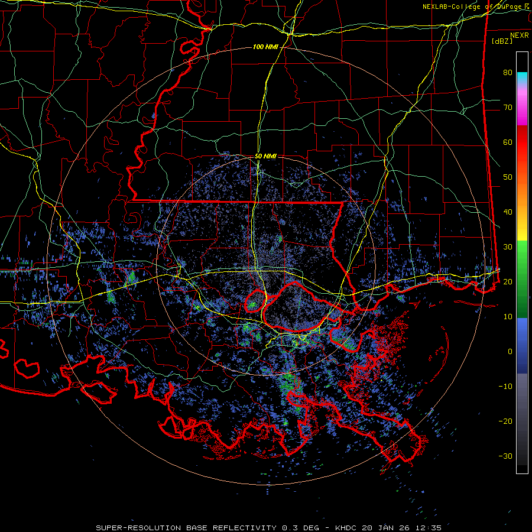Click the 70 value on dBZ scale
This screenshot has height=532, width=532.
(508, 108)
